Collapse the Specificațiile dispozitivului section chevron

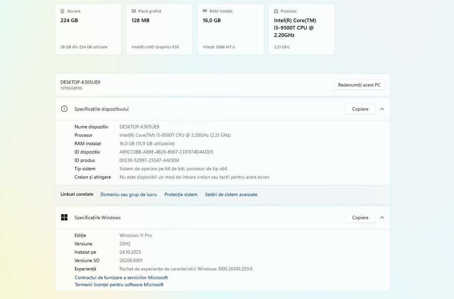(x=382, y=109)
